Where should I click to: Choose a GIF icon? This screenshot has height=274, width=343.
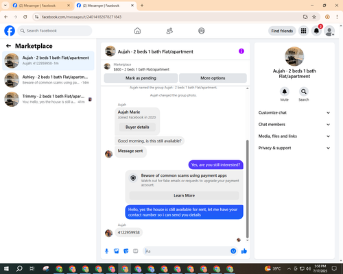[x=136, y=251]
